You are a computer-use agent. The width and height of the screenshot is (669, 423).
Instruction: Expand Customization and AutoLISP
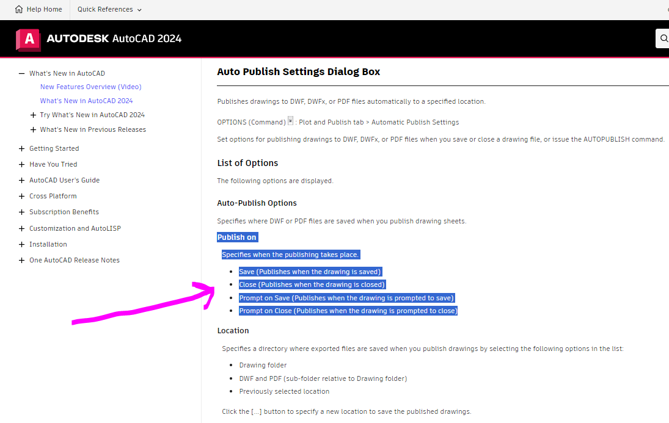pyautogui.click(x=22, y=228)
